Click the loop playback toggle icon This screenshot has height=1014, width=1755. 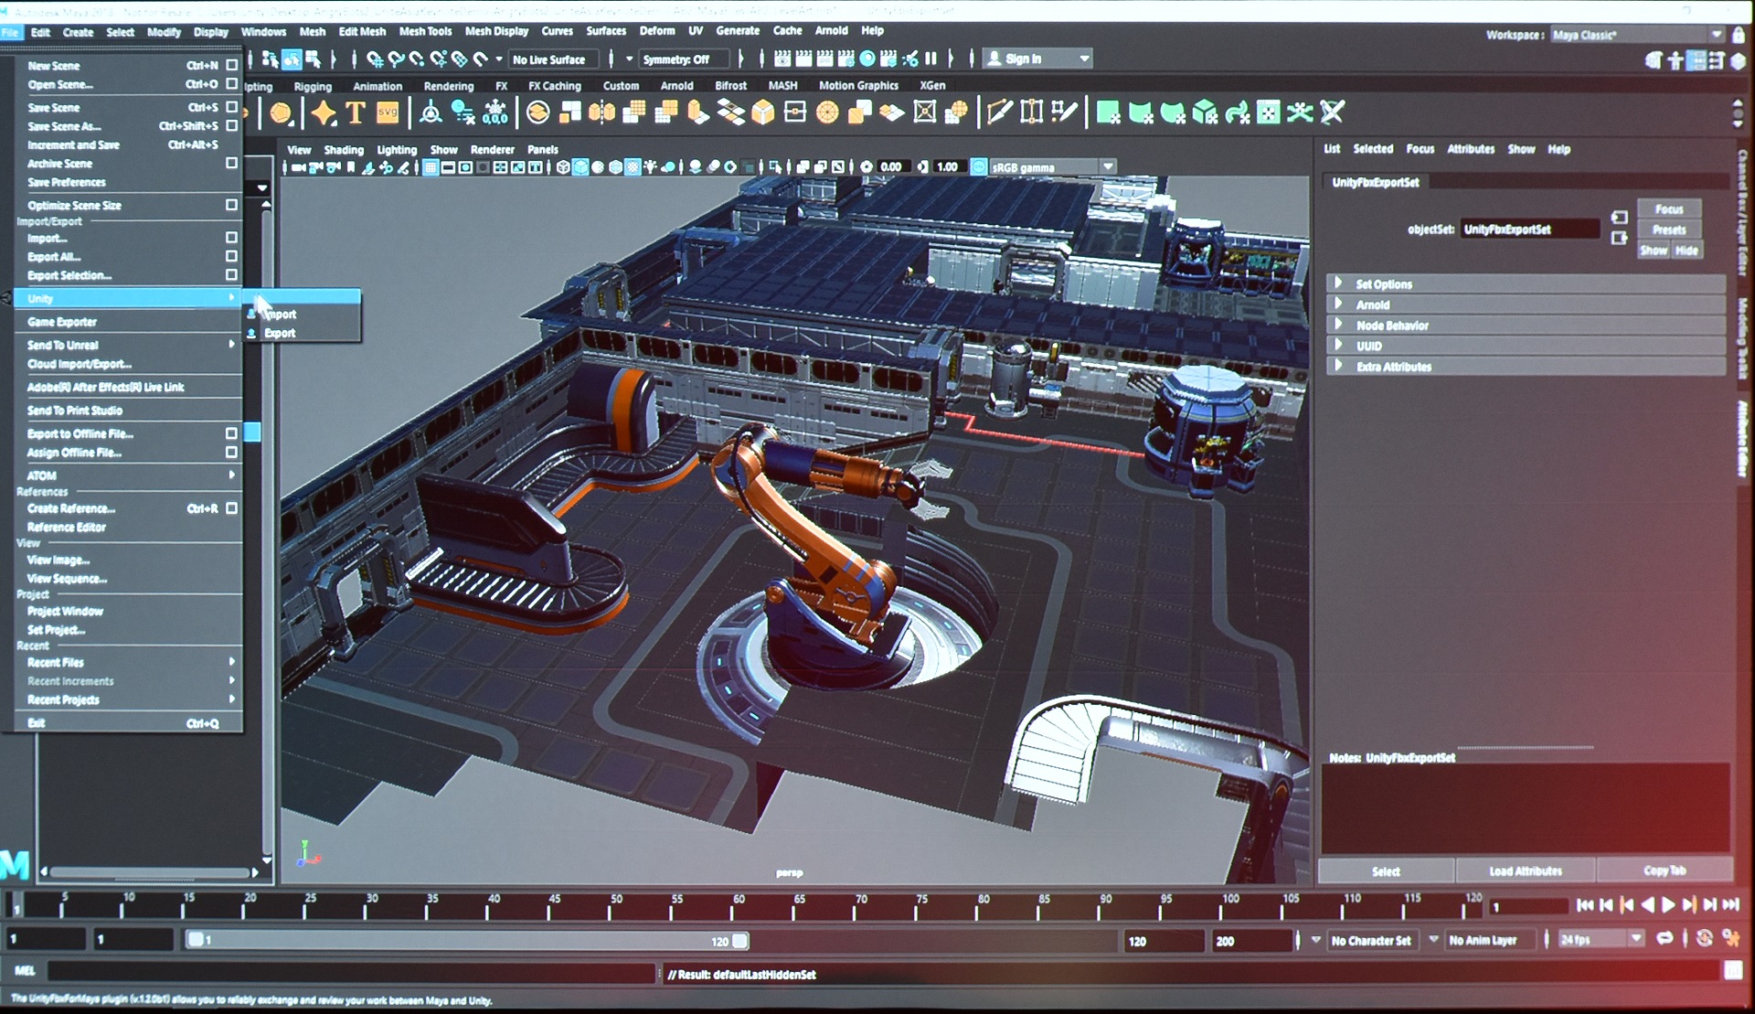click(x=1665, y=939)
